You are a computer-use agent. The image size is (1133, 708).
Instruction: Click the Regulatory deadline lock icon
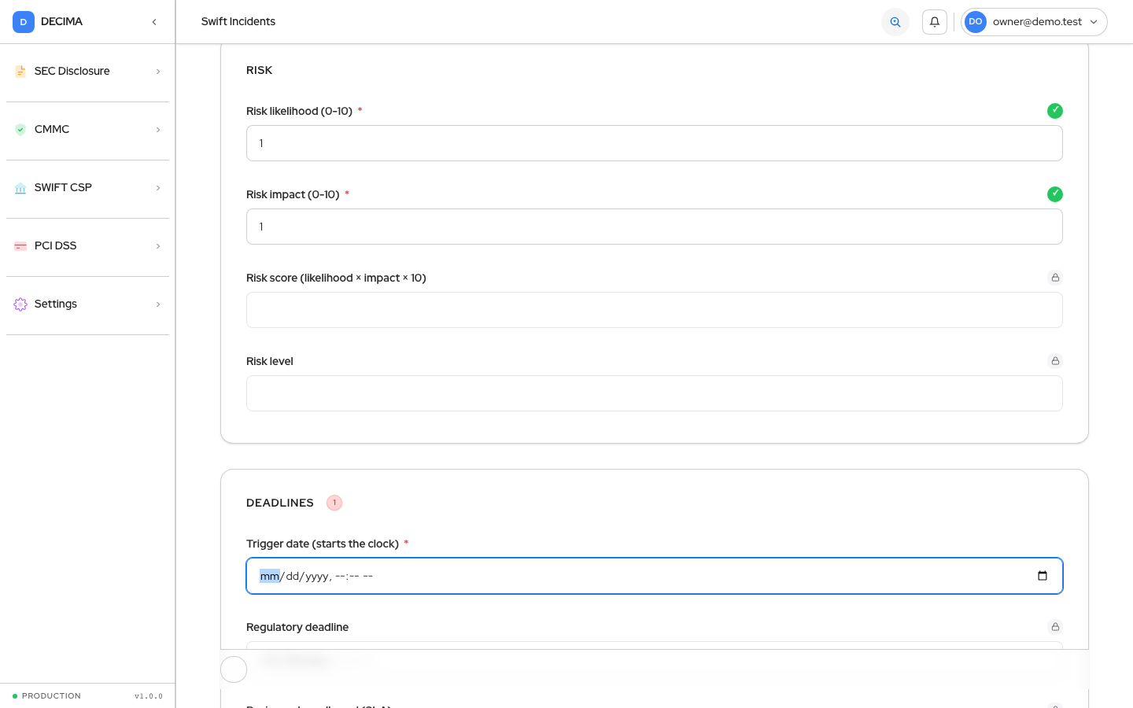1055,627
